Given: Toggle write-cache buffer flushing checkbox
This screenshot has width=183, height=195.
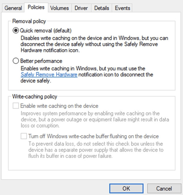Looking at the screenshot, I should point(24,136).
